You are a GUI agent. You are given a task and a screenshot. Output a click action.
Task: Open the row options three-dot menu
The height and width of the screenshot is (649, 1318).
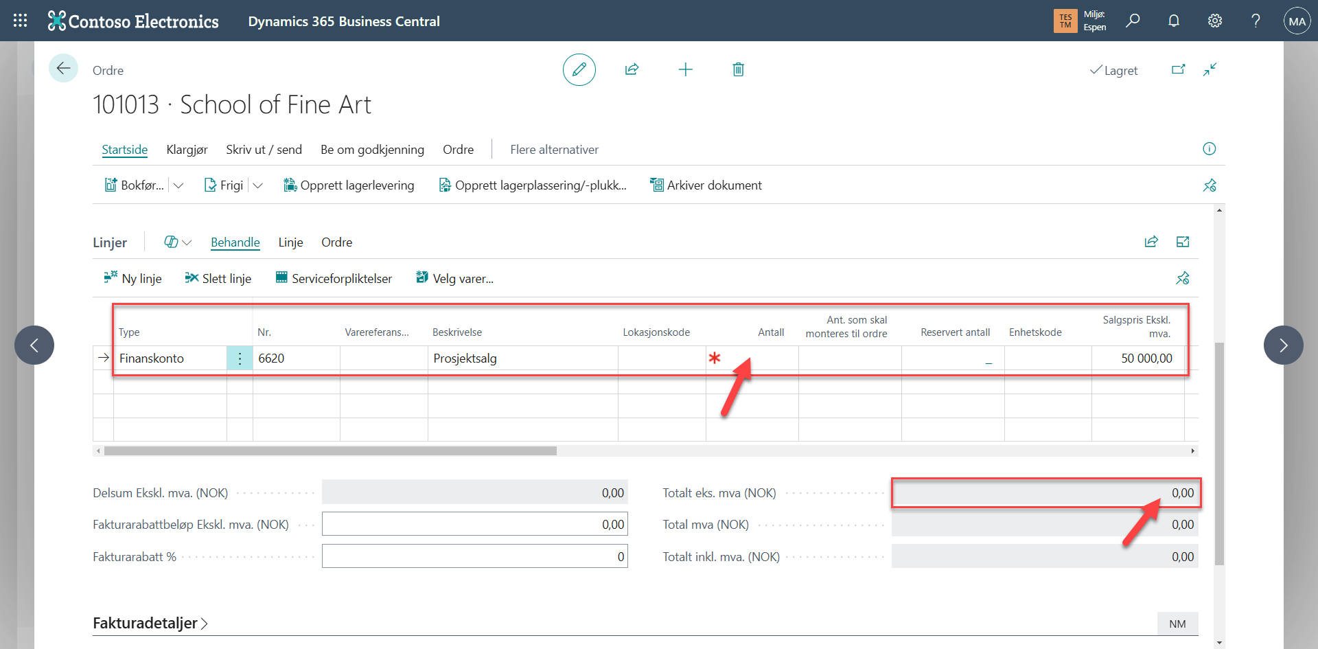tap(240, 358)
